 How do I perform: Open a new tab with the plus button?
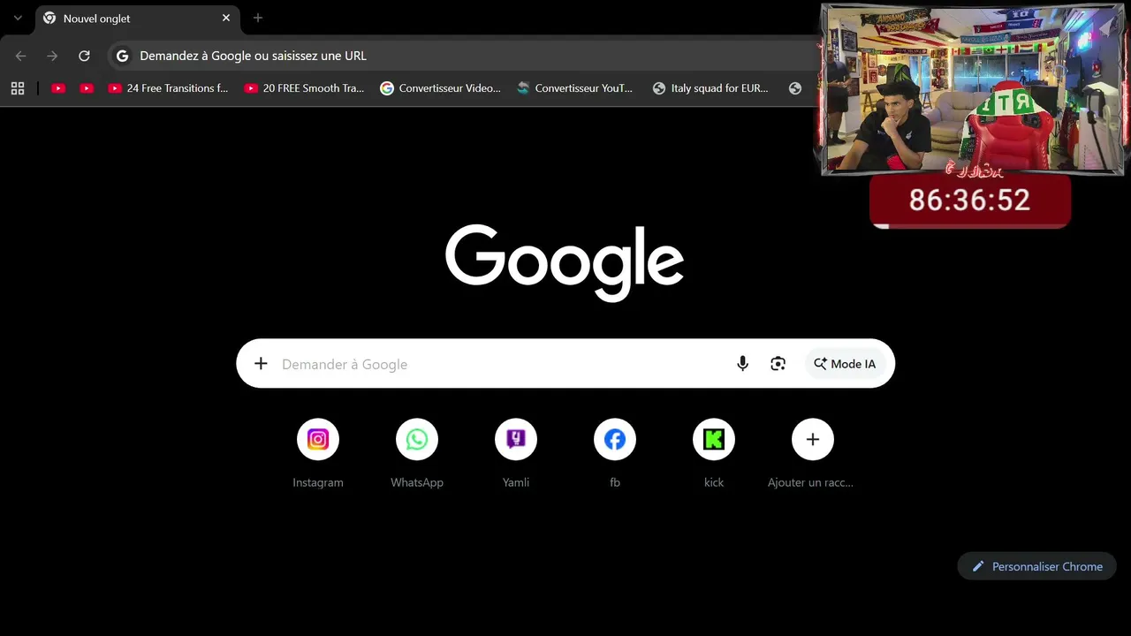pos(258,18)
